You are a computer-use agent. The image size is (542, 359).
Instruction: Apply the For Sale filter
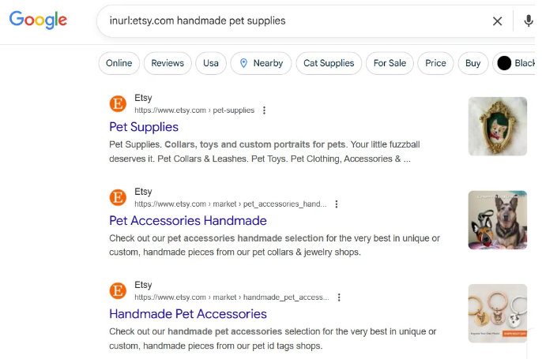click(390, 63)
